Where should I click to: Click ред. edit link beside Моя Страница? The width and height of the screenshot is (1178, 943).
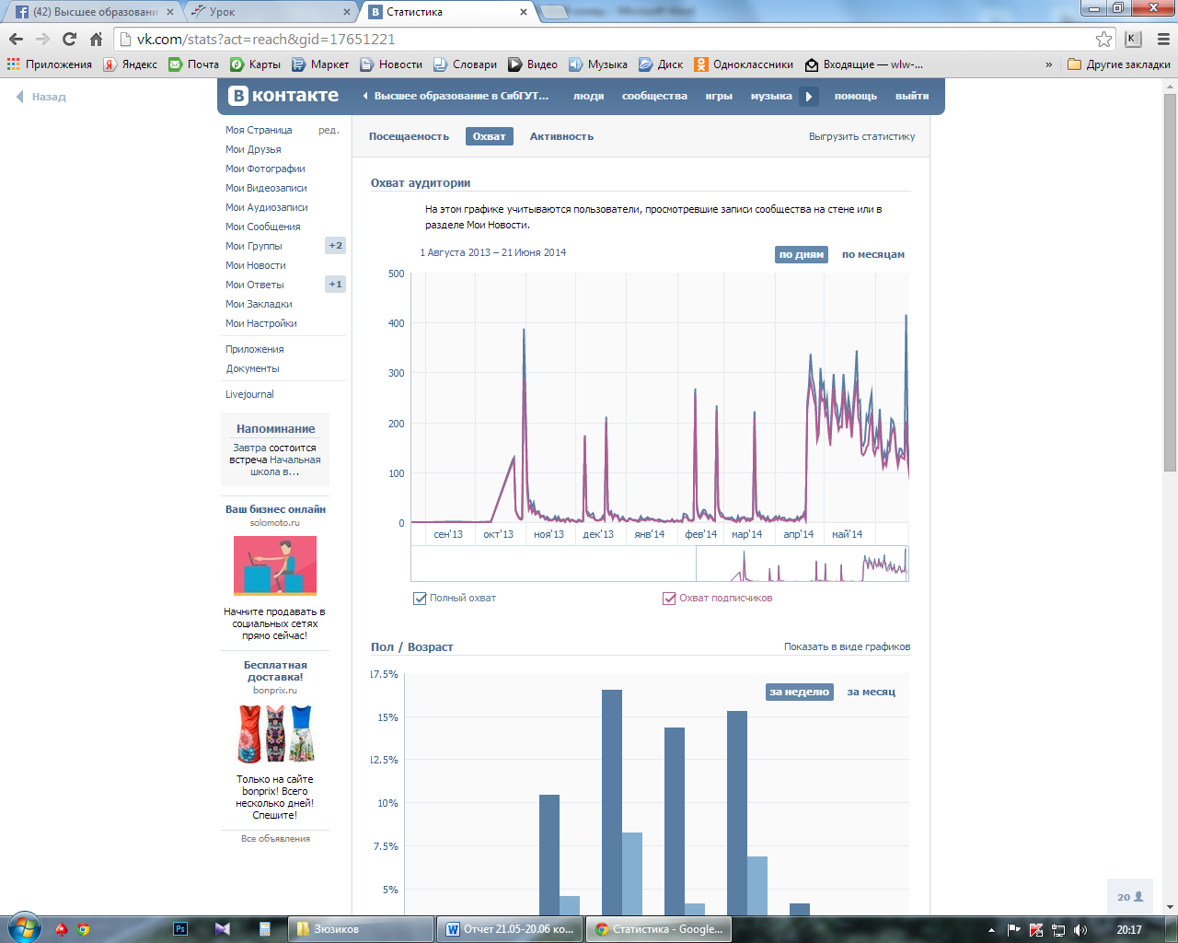coord(329,130)
